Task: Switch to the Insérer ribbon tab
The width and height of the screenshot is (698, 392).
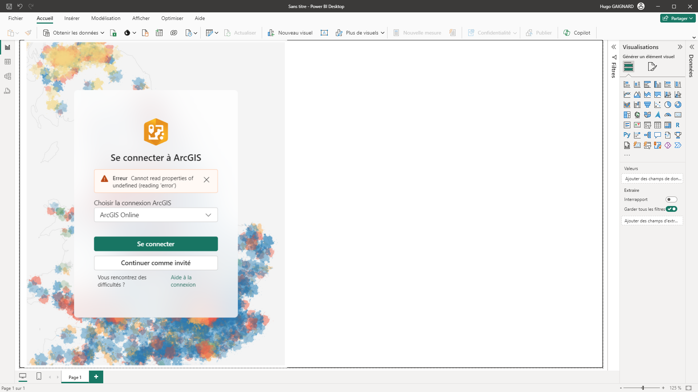Action: 72,18
